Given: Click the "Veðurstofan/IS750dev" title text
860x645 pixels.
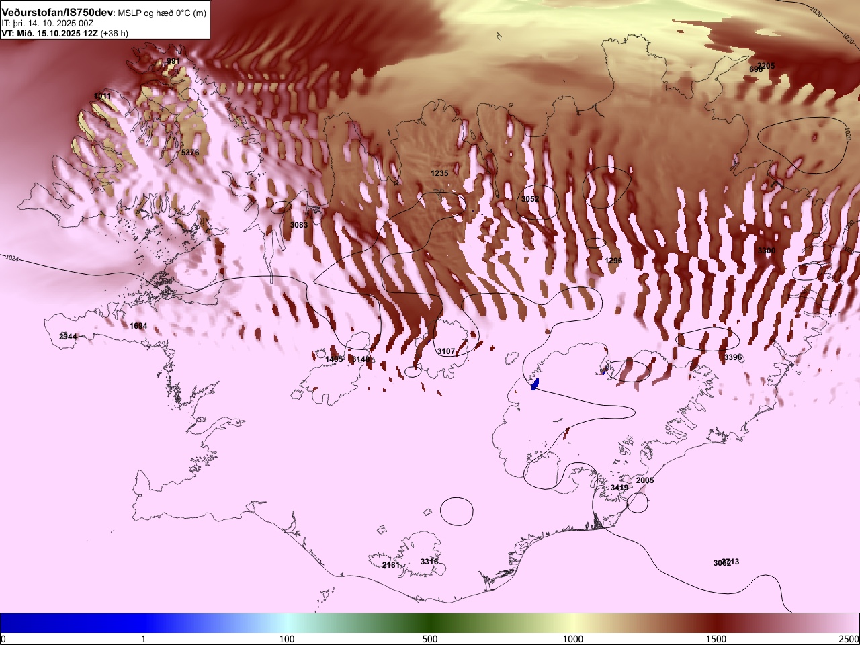Looking at the screenshot, I should (58, 13).
